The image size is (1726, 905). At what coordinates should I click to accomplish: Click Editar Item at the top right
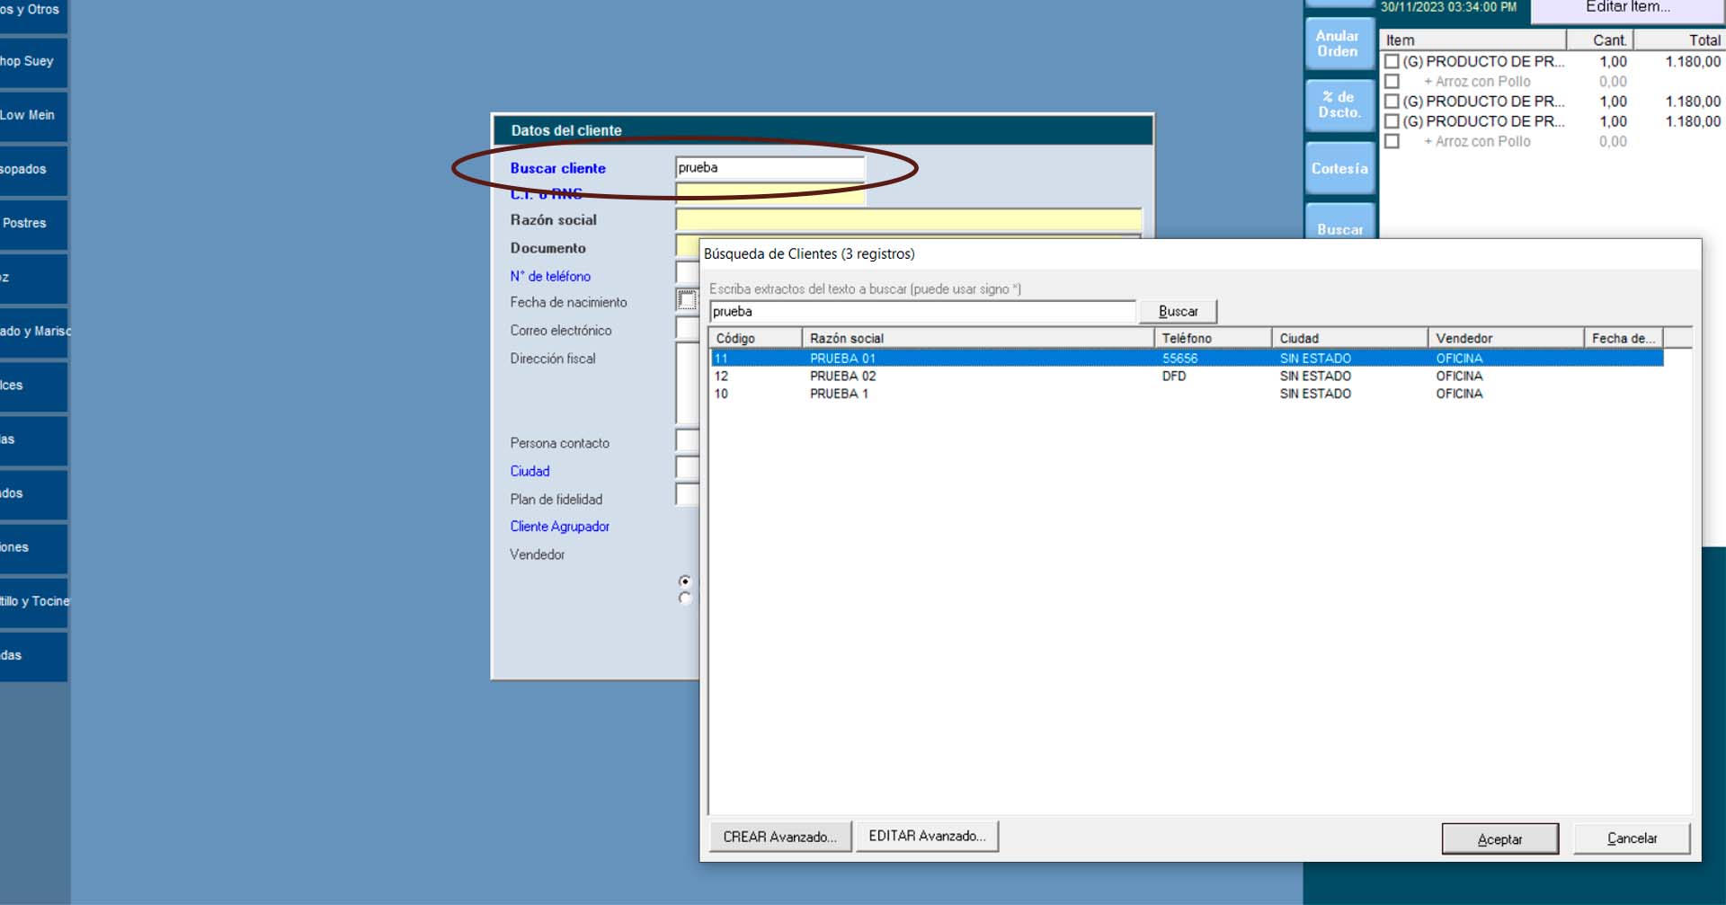coord(1627,9)
